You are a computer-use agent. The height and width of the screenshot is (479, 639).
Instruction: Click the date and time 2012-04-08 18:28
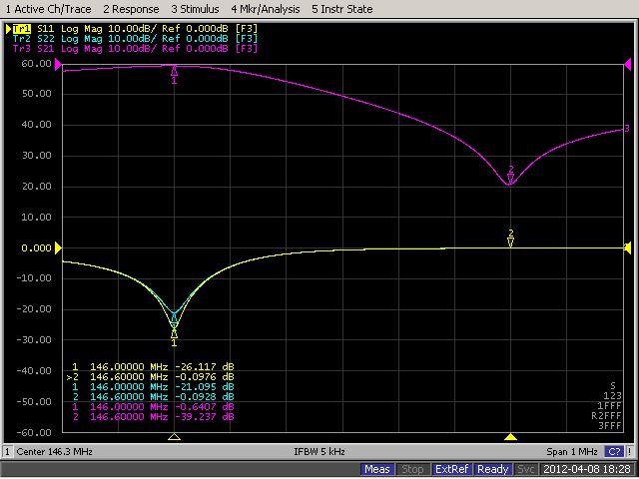(x=587, y=470)
